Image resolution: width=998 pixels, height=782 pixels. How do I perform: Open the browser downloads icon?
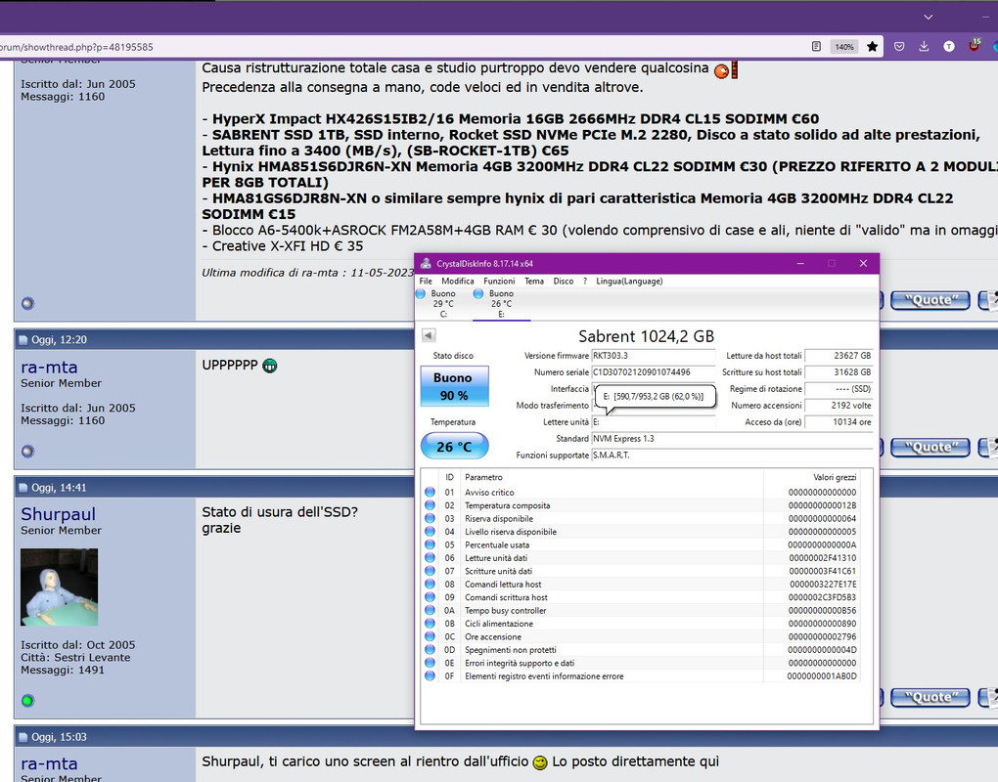tap(925, 46)
